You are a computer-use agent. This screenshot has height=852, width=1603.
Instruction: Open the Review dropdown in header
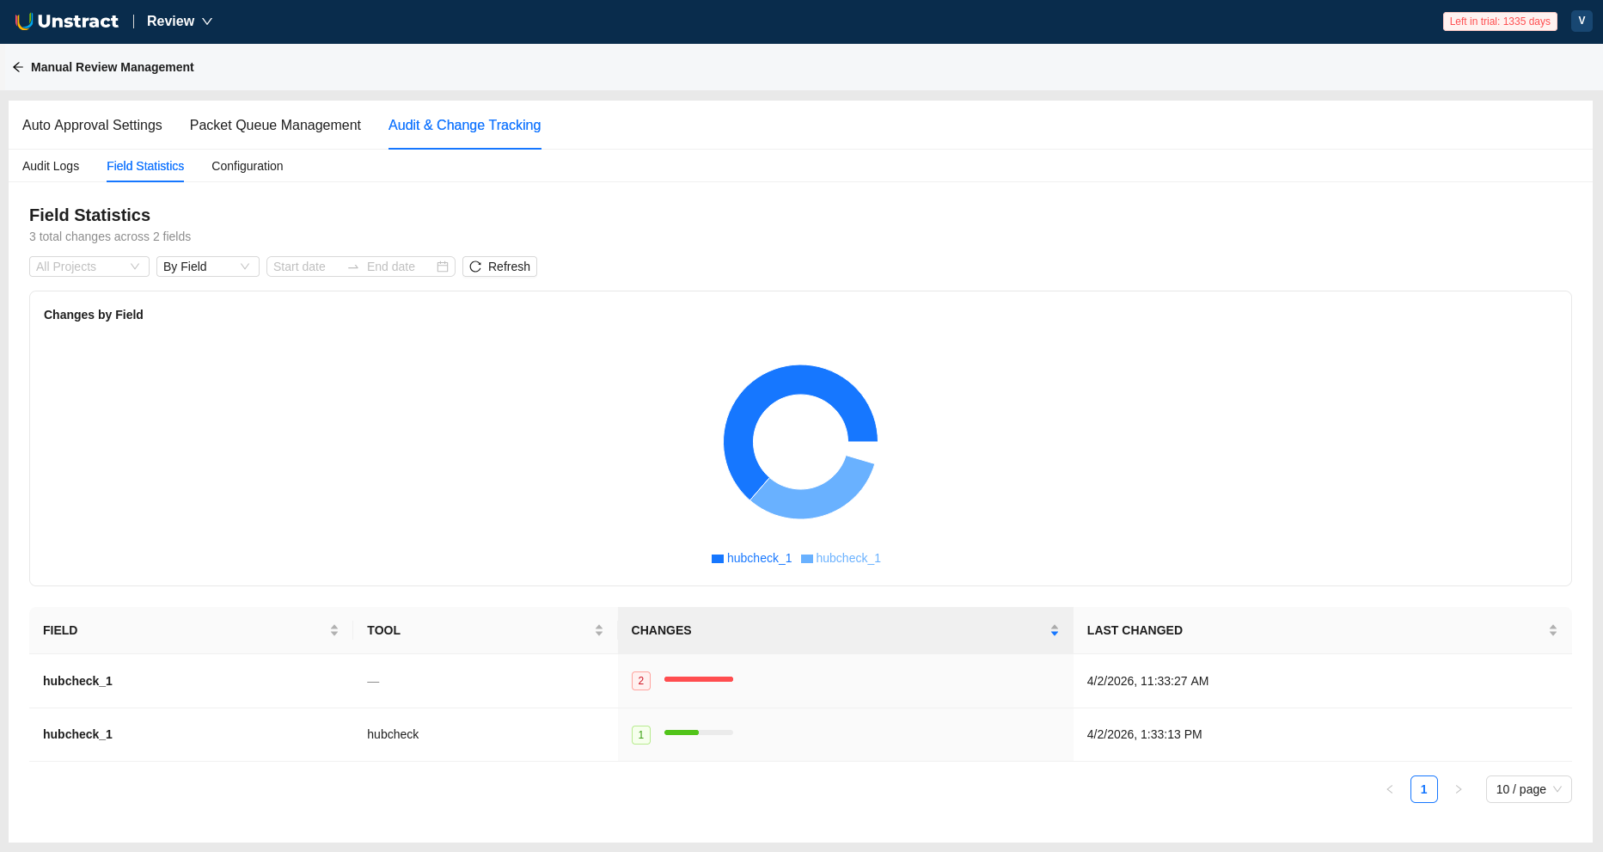click(180, 21)
